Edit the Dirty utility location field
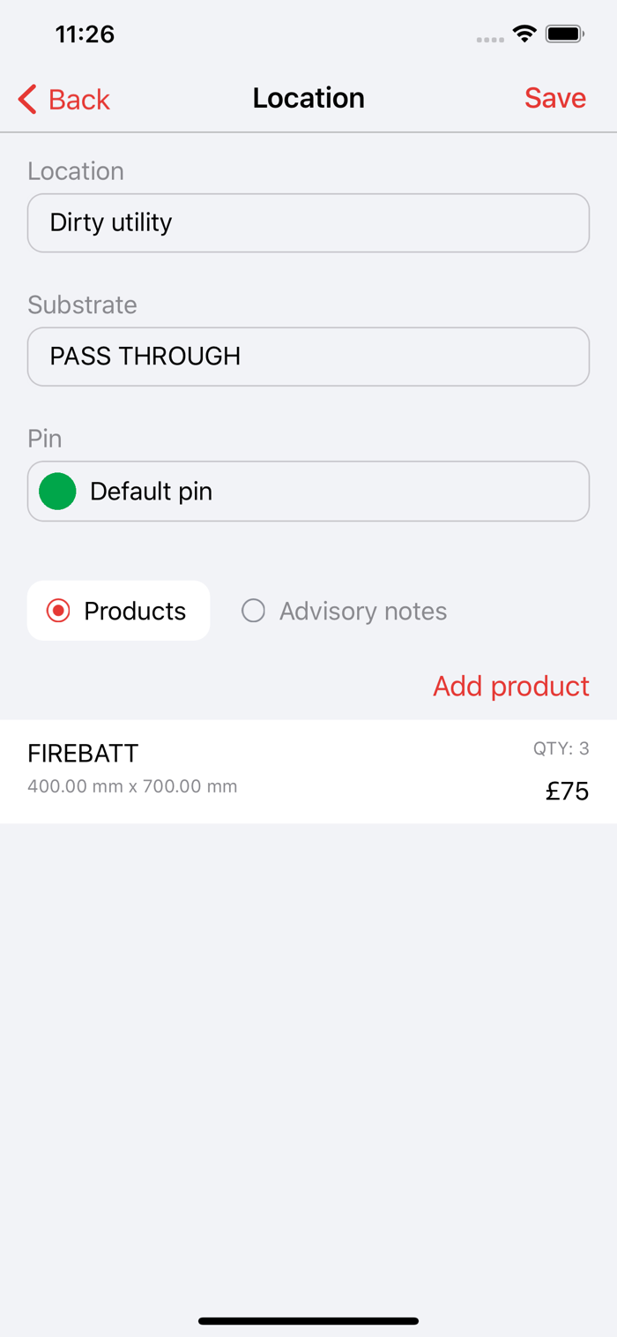 tap(308, 222)
